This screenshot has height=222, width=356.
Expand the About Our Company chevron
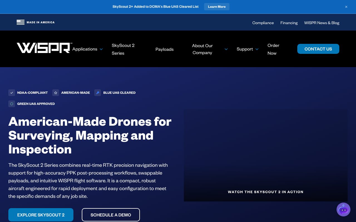pyautogui.click(x=226, y=49)
